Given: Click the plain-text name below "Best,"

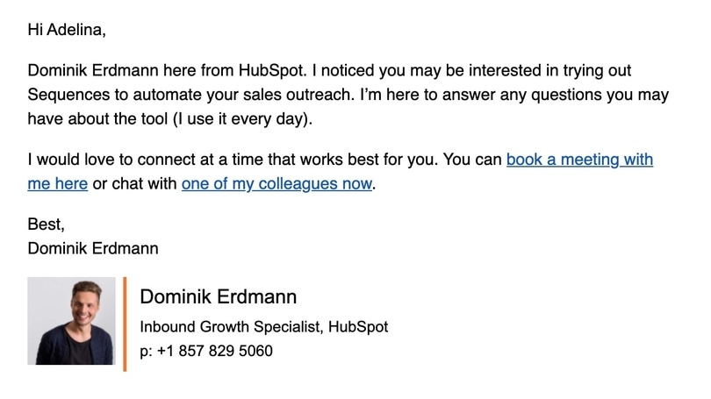Looking at the screenshot, I should (93, 248).
